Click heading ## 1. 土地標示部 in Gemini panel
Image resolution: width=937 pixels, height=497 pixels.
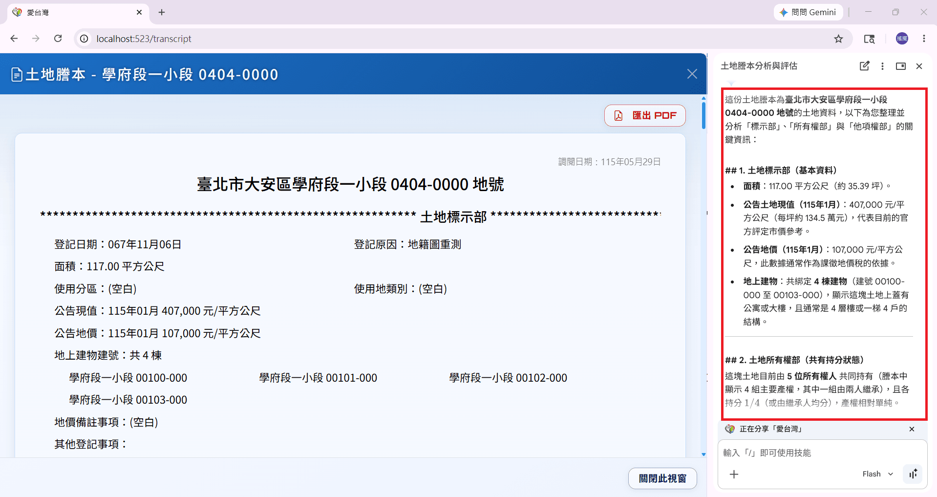(x=781, y=170)
